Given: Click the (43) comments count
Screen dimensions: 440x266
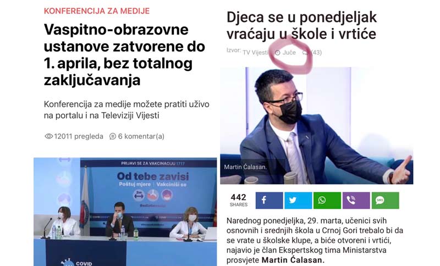Looking at the screenshot, I should 316,53.
